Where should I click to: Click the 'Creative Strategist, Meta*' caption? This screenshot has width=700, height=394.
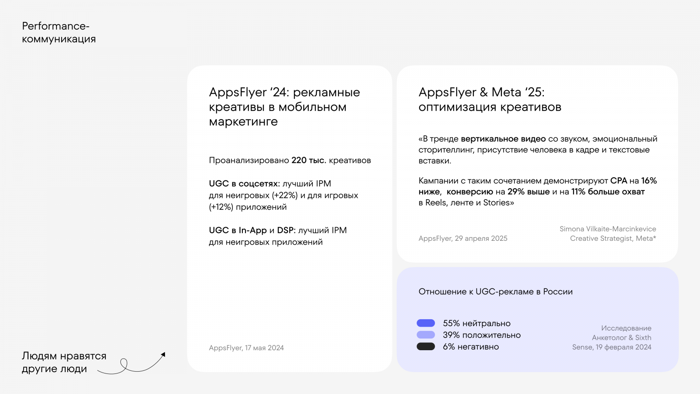[613, 238]
